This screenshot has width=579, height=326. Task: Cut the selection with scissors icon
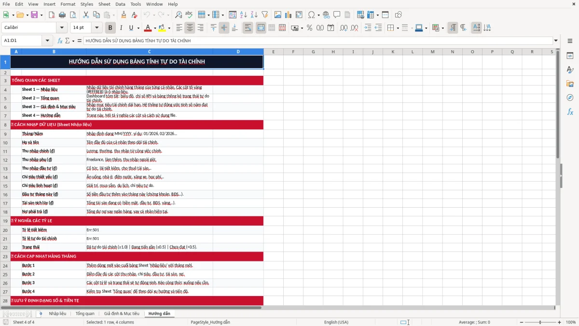pos(85,15)
